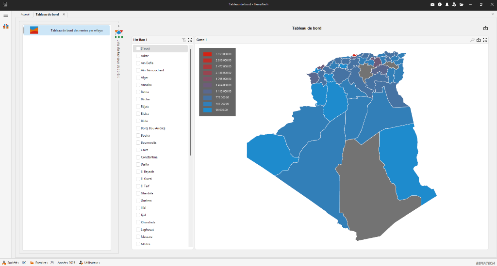Tick the Aïn Defla checkbox
The height and width of the screenshot is (266, 497).
pos(138,63)
